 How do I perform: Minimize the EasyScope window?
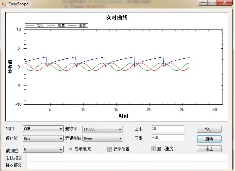[x=203, y=3]
